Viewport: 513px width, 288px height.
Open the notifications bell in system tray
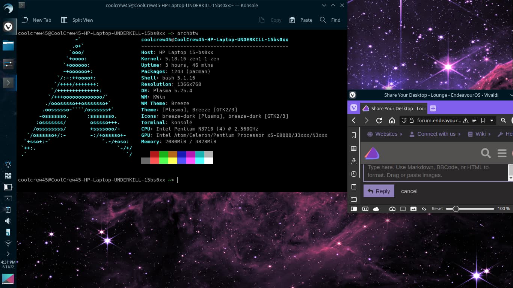click(8, 164)
